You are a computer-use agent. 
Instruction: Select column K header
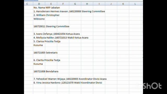123,4
